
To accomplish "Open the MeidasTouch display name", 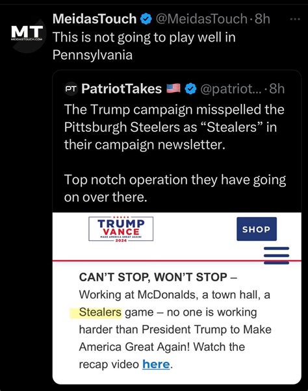I will pyautogui.click(x=94, y=19).
